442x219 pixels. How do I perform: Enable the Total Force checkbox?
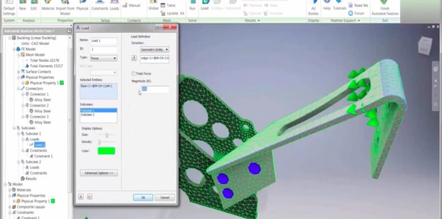pos(134,73)
